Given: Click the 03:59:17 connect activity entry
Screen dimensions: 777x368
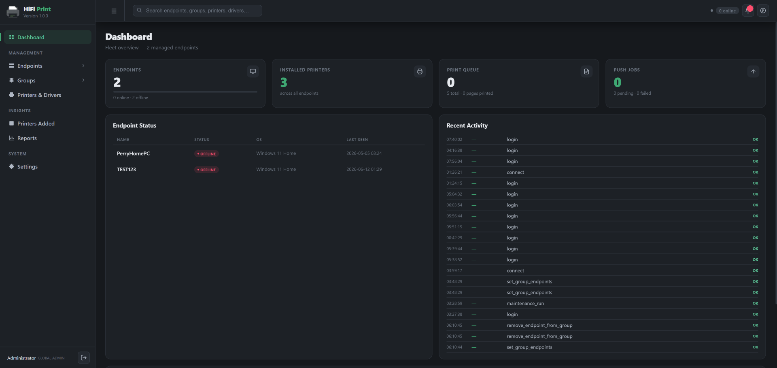Looking at the screenshot, I should pos(602,270).
